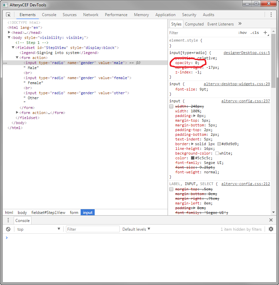
Task: Add a new style rule plus icon
Action: 265,33
